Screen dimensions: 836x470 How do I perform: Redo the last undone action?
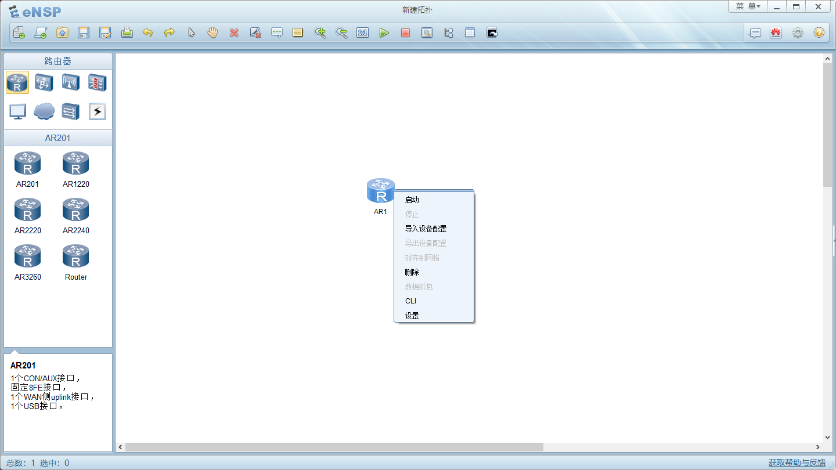pyautogui.click(x=170, y=32)
